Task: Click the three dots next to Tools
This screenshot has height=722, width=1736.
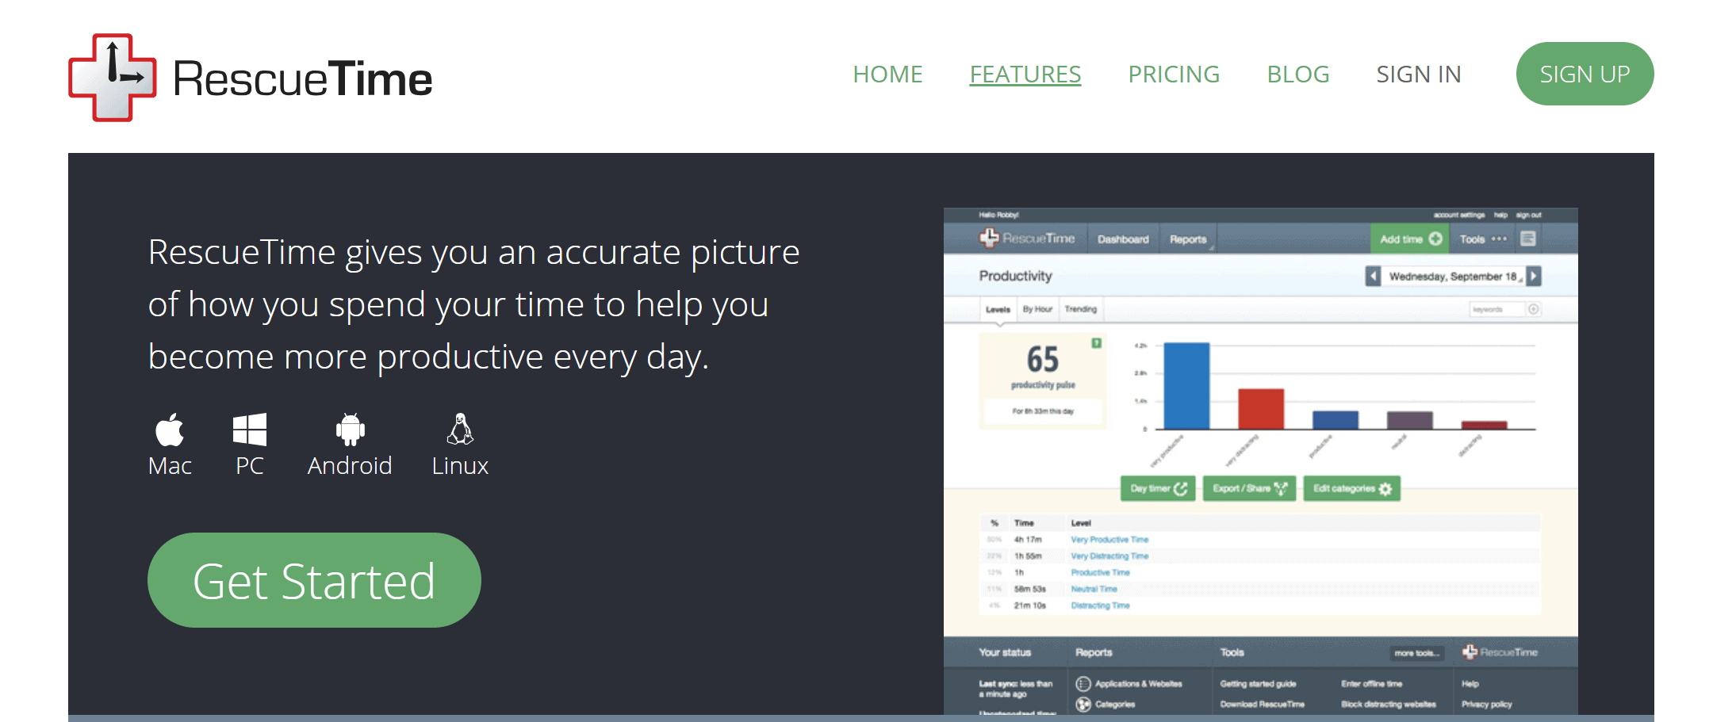Action: coord(1499,239)
